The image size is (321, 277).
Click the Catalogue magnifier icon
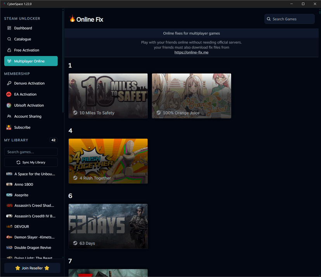click(9, 39)
